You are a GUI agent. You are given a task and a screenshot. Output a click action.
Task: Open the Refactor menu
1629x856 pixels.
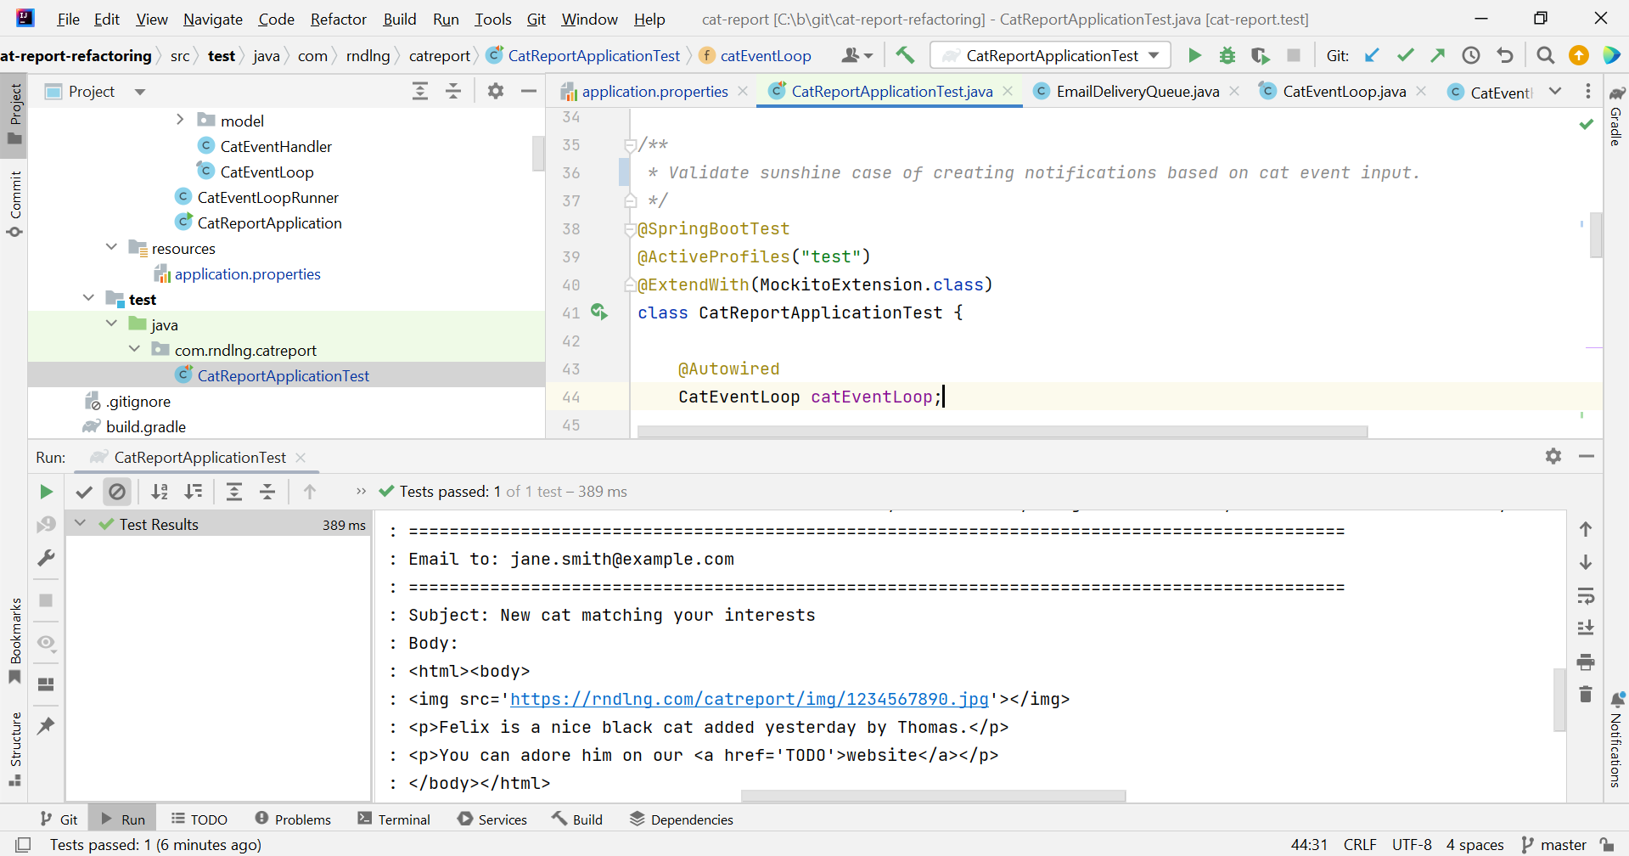[x=338, y=19]
